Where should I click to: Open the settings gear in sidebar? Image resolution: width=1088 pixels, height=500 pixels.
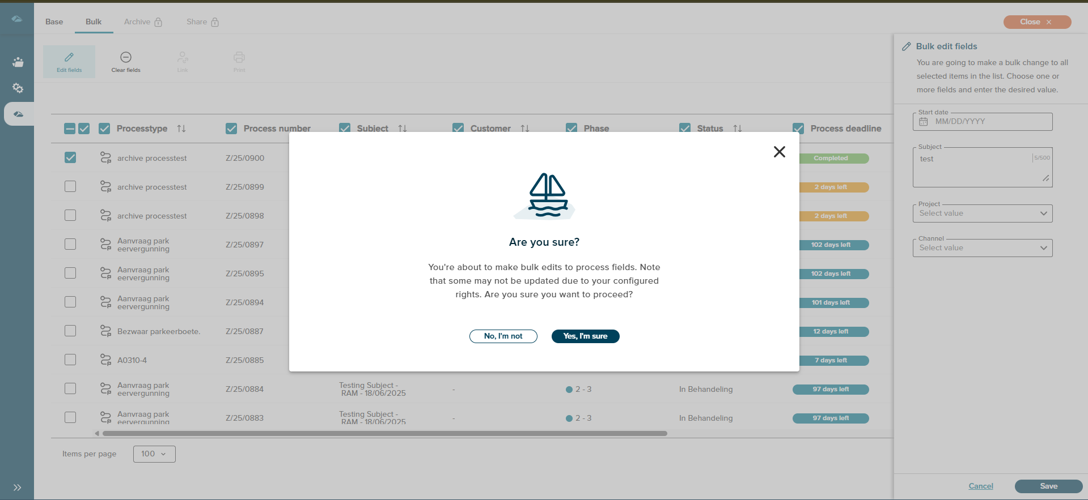(18, 88)
